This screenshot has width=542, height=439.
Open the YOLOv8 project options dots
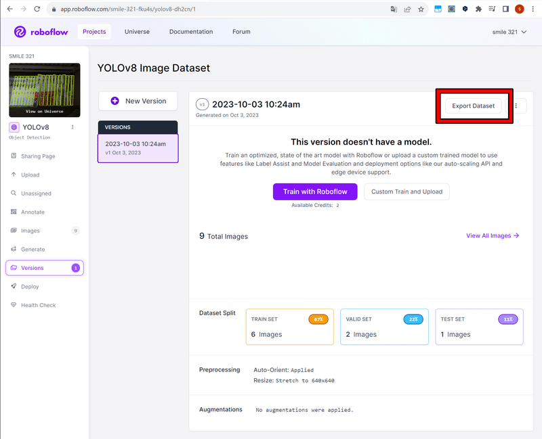coord(72,127)
